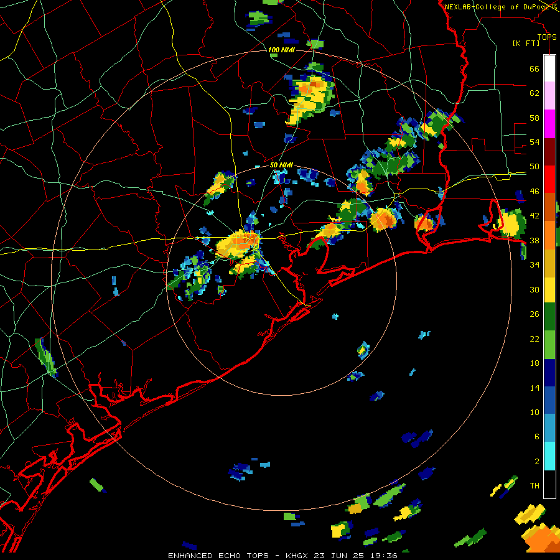
Task: Click the legend value '46'
Action: click(534, 192)
